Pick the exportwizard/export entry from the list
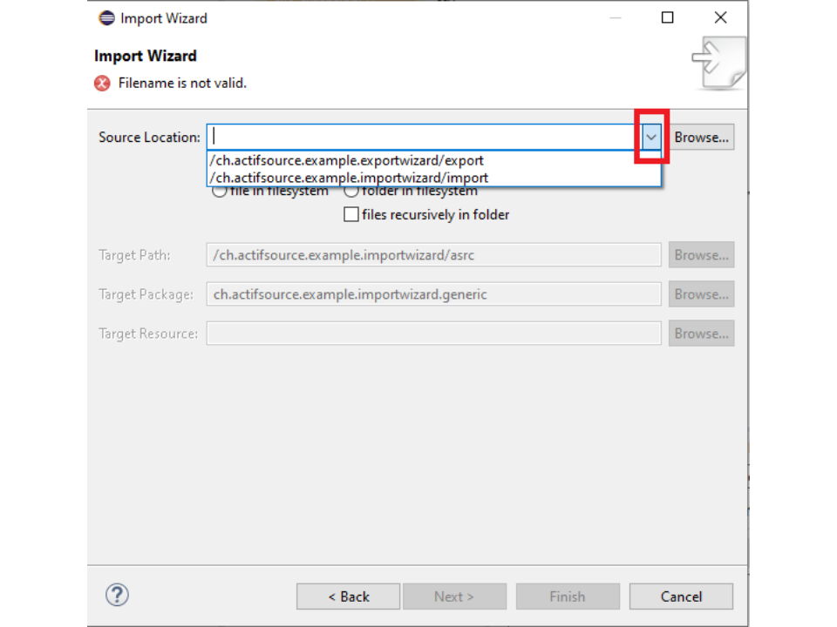The width and height of the screenshot is (837, 627). pos(347,160)
